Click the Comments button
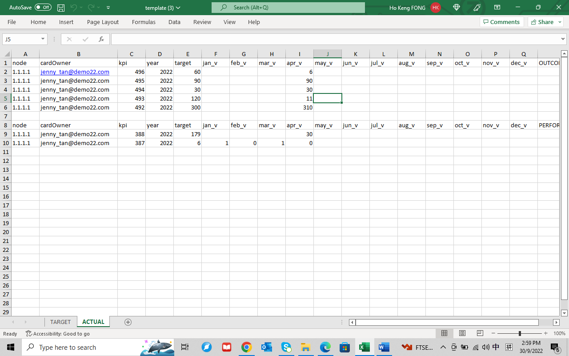569x356 pixels. (501, 22)
